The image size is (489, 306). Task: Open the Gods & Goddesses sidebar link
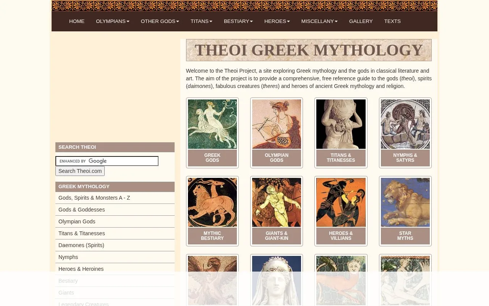pyautogui.click(x=115, y=210)
